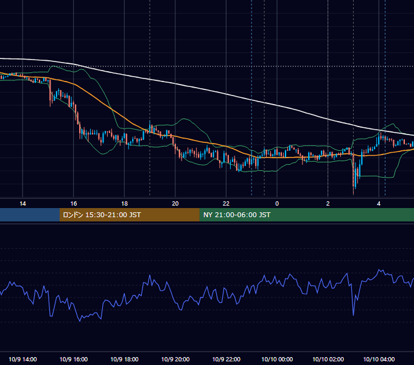This screenshot has width=414, height=365.
Task: Click the 22 hour label on the chart axis
Action: point(226,204)
